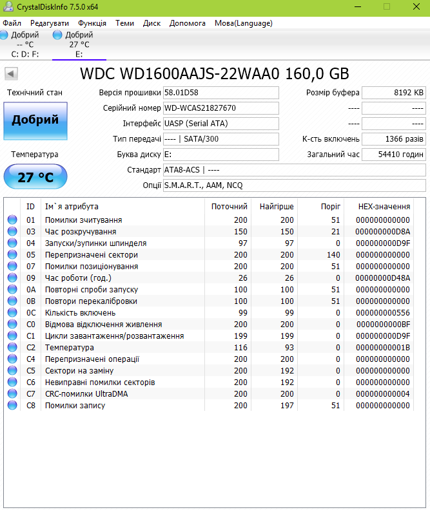Screen dimensions: 430x510
Task: Click the Найгірше column header
Action: point(275,207)
